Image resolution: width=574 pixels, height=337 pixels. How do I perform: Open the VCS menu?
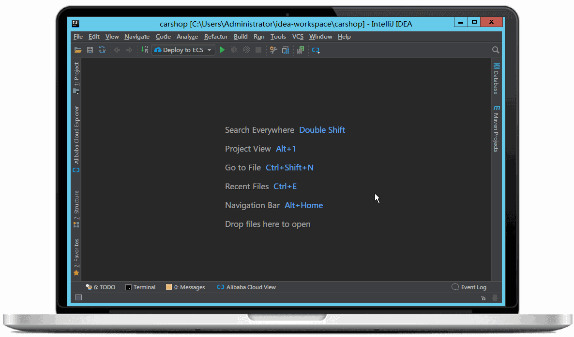[x=298, y=37]
